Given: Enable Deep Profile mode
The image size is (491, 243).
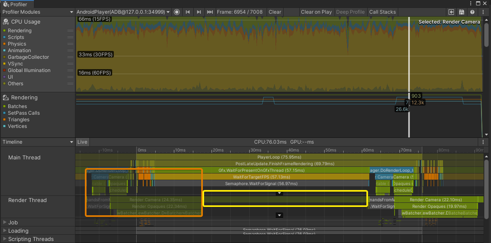Looking at the screenshot, I should (350, 12).
